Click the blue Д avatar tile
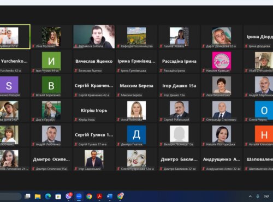This screenshot has height=202, width=273. pos(136,135)
